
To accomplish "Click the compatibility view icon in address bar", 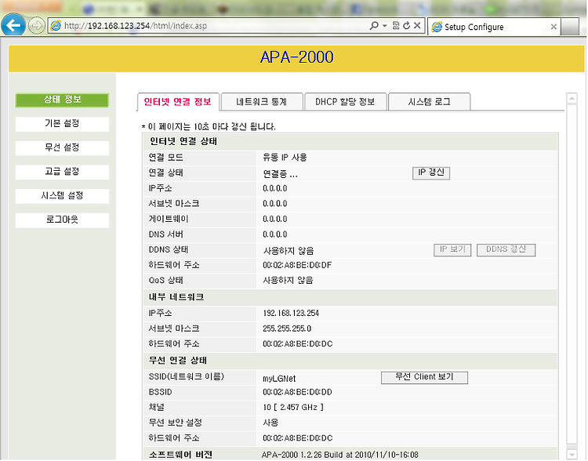I will (x=396, y=26).
